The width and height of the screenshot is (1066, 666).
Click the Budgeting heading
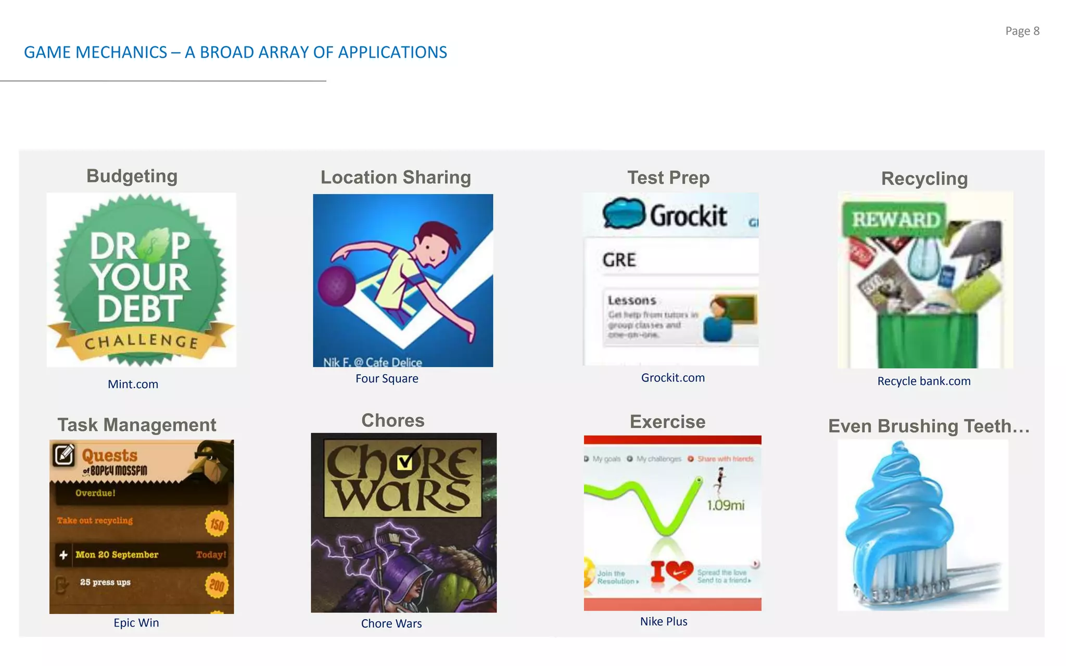click(132, 176)
